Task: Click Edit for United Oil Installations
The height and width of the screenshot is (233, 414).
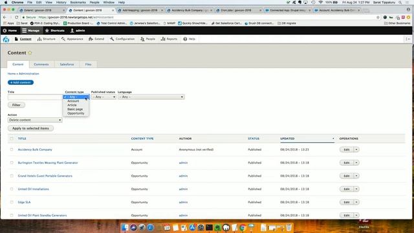Action: [347, 189]
